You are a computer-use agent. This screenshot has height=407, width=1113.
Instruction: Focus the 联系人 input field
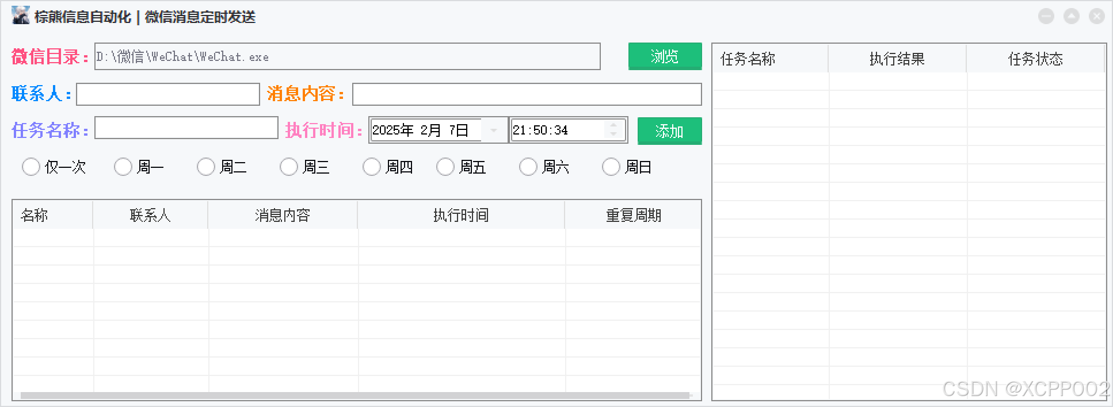[x=168, y=94]
